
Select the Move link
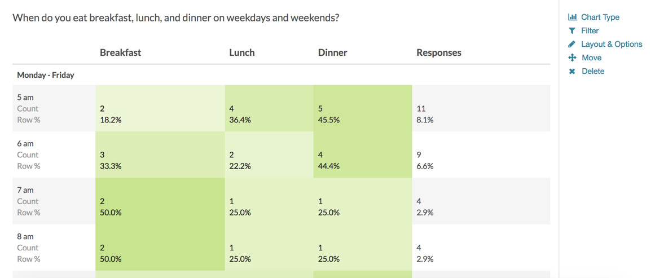[x=591, y=58]
